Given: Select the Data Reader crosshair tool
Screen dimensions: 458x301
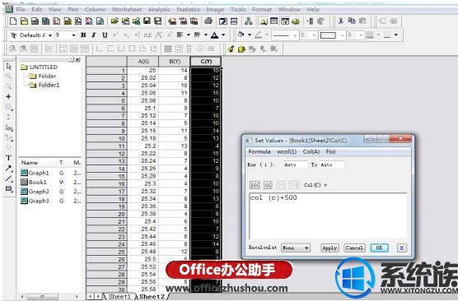Looking at the screenshot, I should click(x=8, y=96).
